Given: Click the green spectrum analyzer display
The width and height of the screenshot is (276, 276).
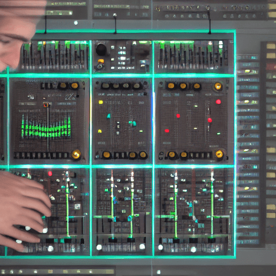Looking at the screenshot, I should [46, 127].
